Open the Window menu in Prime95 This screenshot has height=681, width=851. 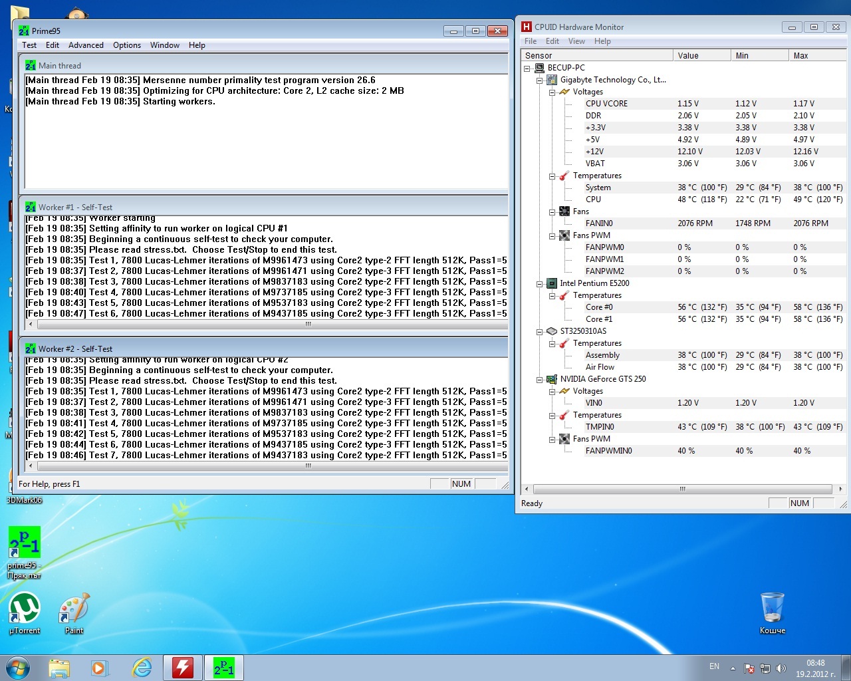165,45
